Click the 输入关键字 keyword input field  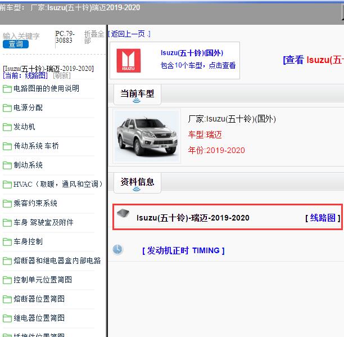(x=21, y=36)
